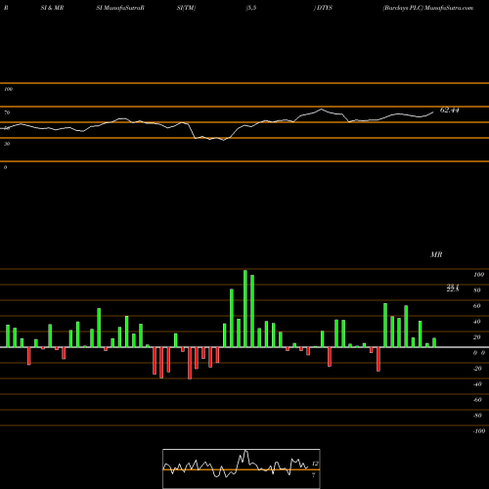Click the -100 label on MR axis
Viewport: 489px width, 489px height.
tap(478, 431)
